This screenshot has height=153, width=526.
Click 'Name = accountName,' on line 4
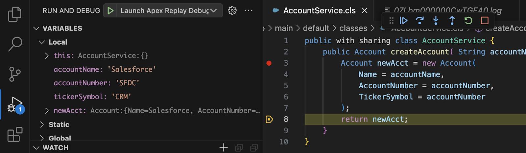(401, 75)
